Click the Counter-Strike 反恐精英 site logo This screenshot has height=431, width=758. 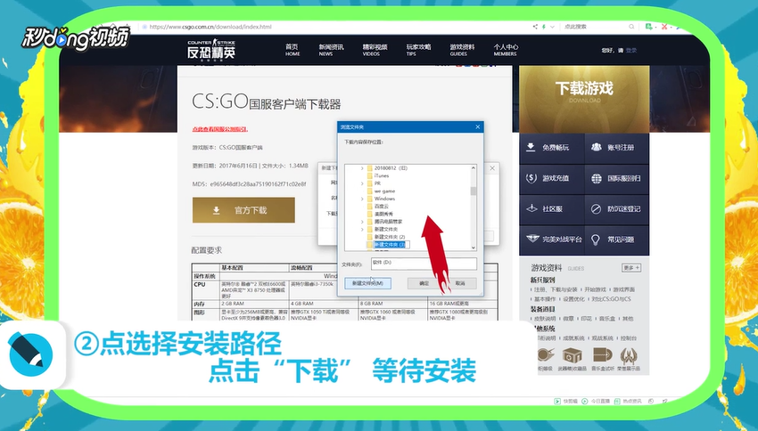[211, 49]
